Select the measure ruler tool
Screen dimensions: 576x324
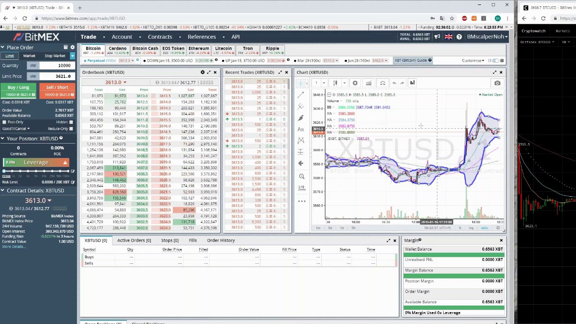[301, 188]
